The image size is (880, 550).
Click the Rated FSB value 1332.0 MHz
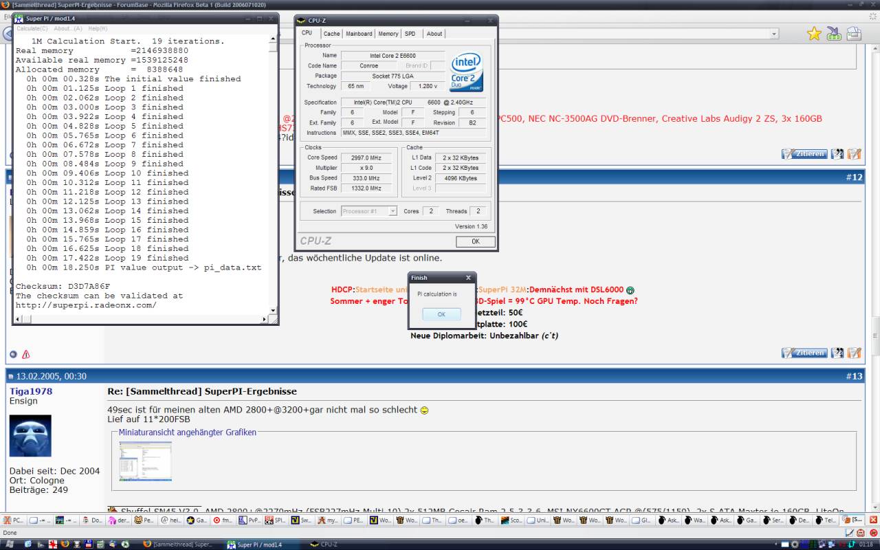coord(366,188)
